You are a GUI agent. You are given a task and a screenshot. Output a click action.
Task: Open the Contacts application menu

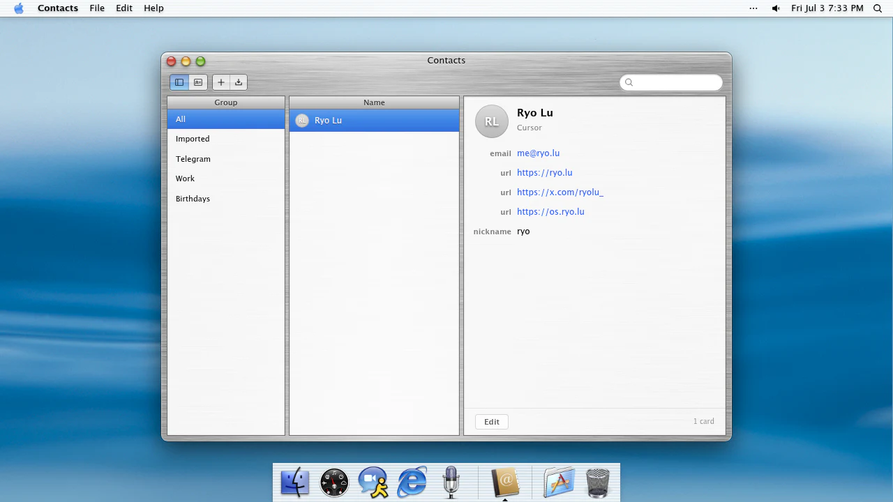point(58,8)
